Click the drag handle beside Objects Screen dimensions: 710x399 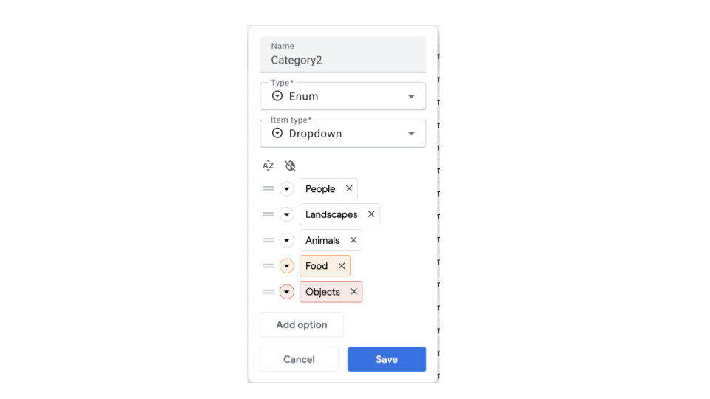pyautogui.click(x=268, y=292)
